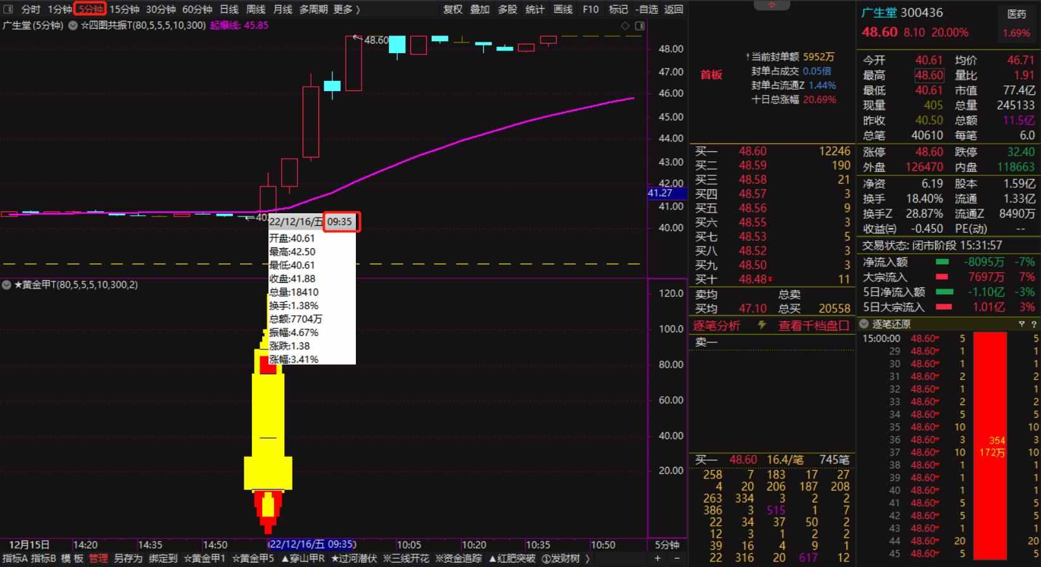Select the 15分钟 period
The width and height of the screenshot is (1041, 567).
[124, 9]
